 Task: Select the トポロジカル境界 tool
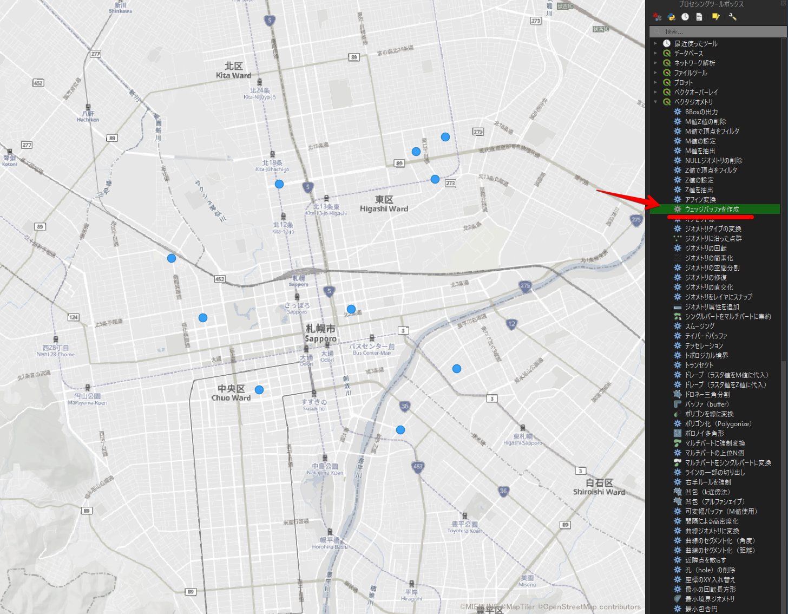pyautogui.click(x=707, y=356)
